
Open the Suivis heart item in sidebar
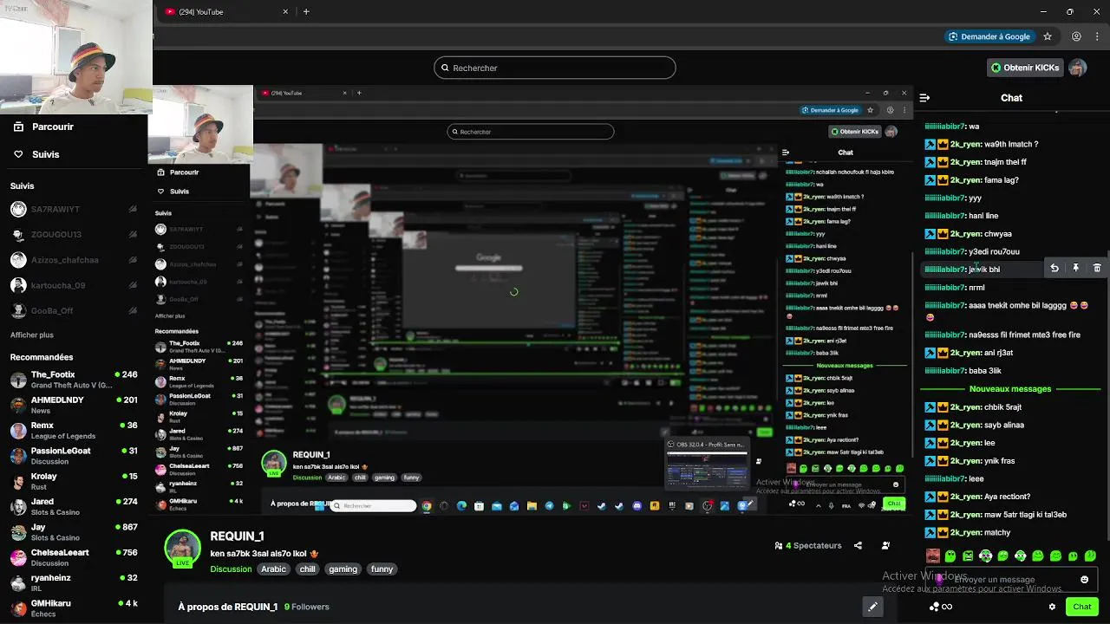coord(36,154)
